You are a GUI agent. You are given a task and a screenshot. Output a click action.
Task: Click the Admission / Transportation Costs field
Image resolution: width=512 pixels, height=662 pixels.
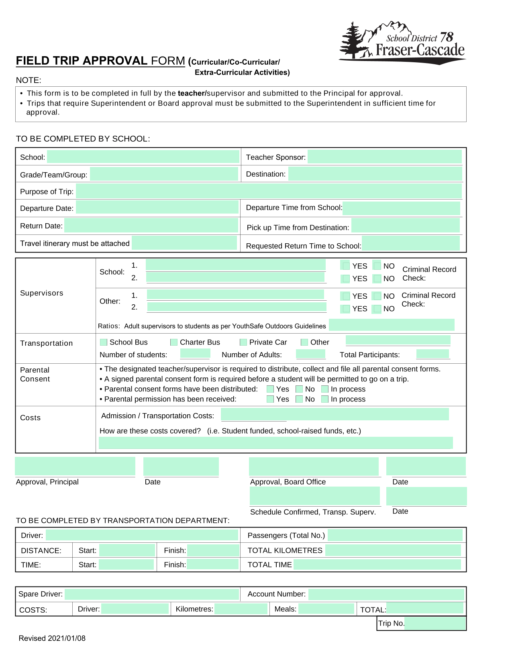335,414
